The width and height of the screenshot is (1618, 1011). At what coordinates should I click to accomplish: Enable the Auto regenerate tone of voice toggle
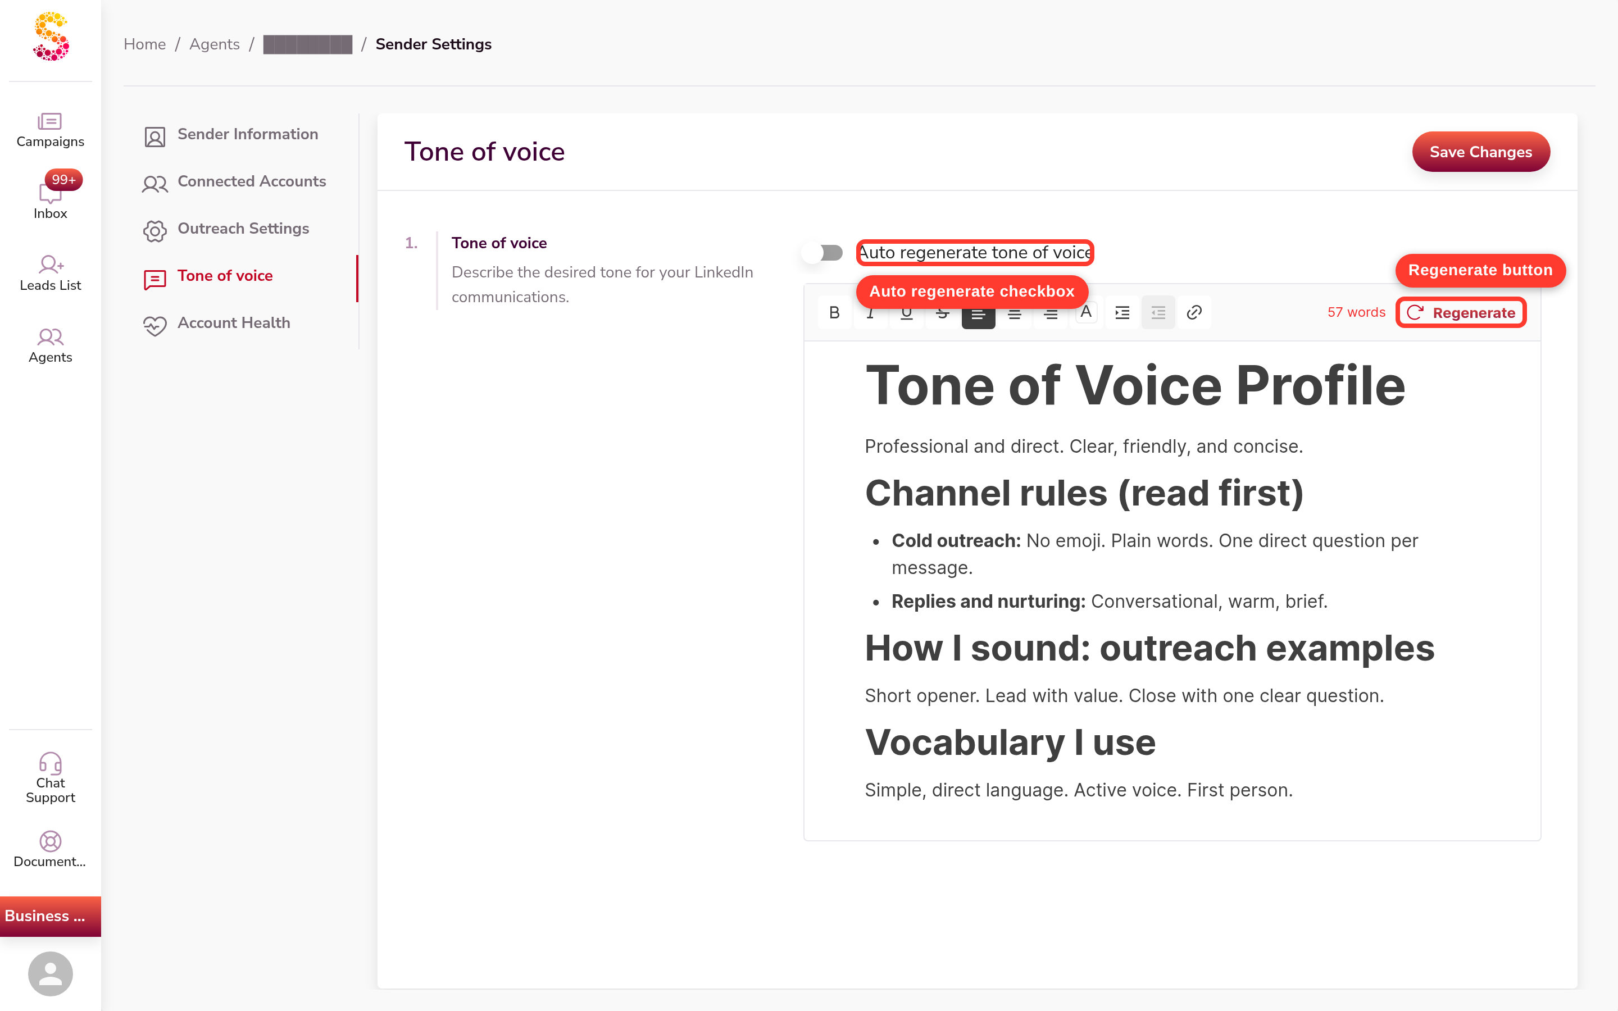tap(822, 253)
